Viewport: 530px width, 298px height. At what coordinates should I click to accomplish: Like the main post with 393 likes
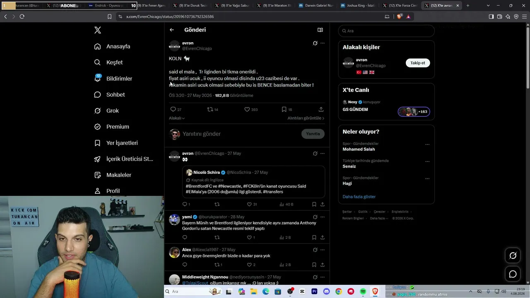pyautogui.click(x=251, y=109)
